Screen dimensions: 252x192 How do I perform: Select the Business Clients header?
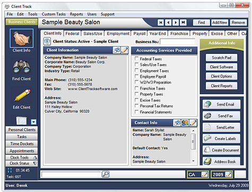click(22, 22)
